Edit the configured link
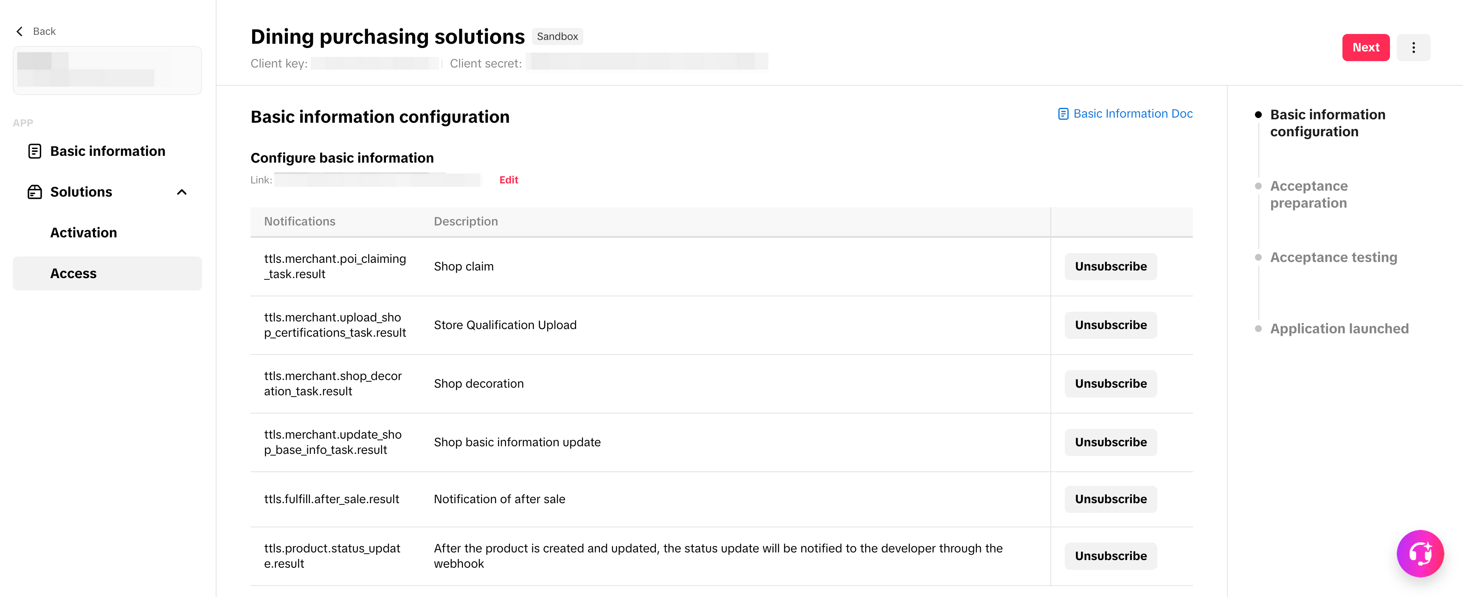The image size is (1463, 597). 508,180
